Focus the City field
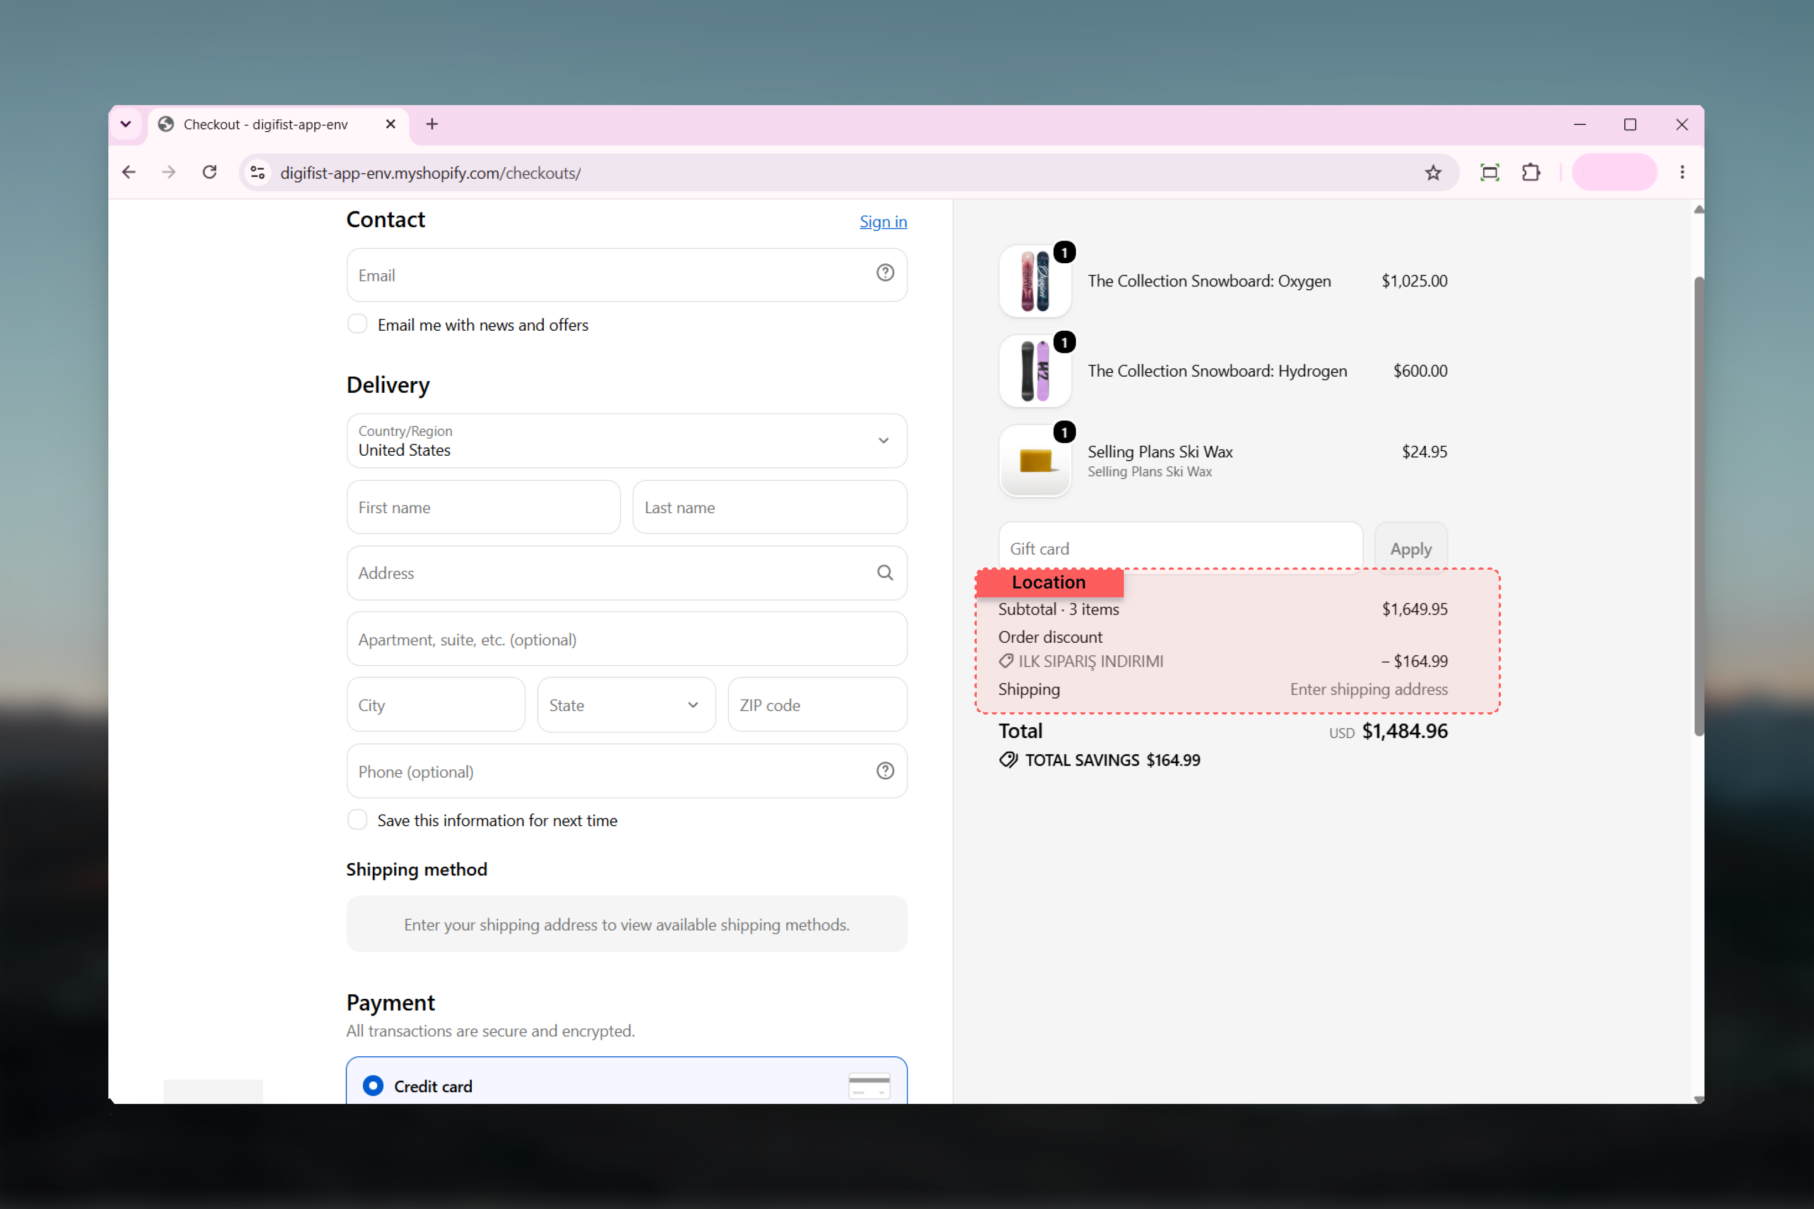This screenshot has width=1814, height=1209. click(436, 705)
